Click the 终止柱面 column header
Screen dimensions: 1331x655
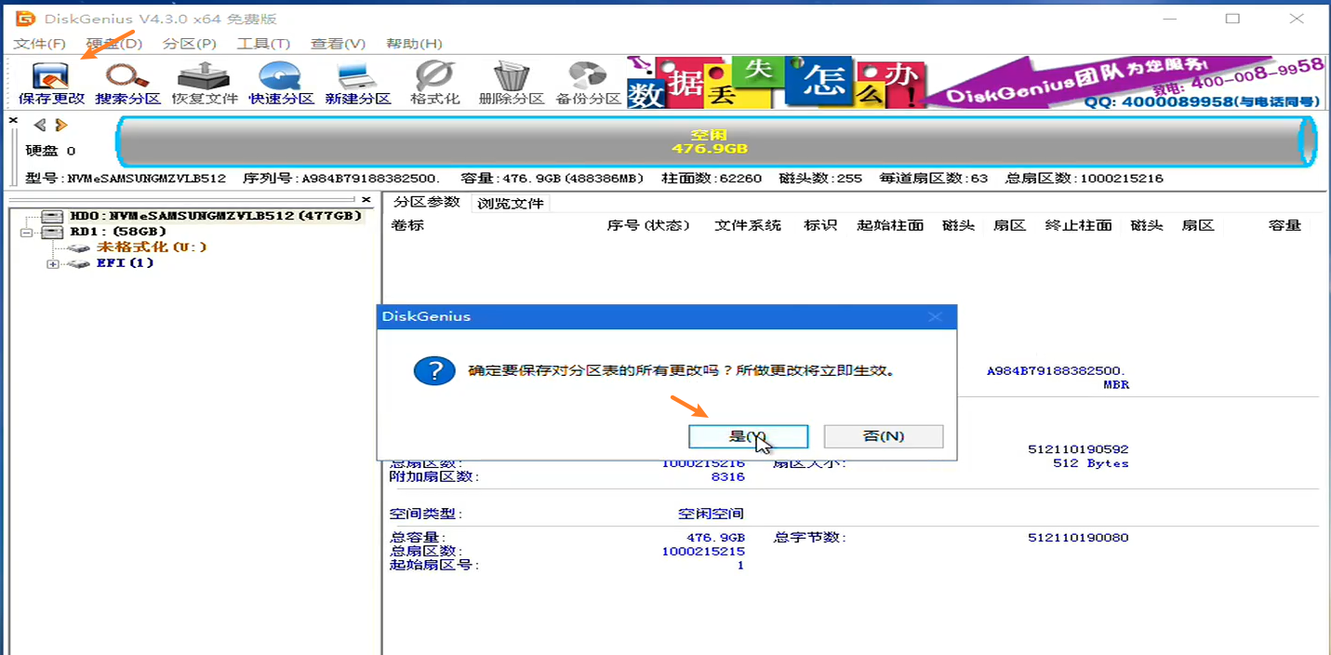coord(1079,225)
